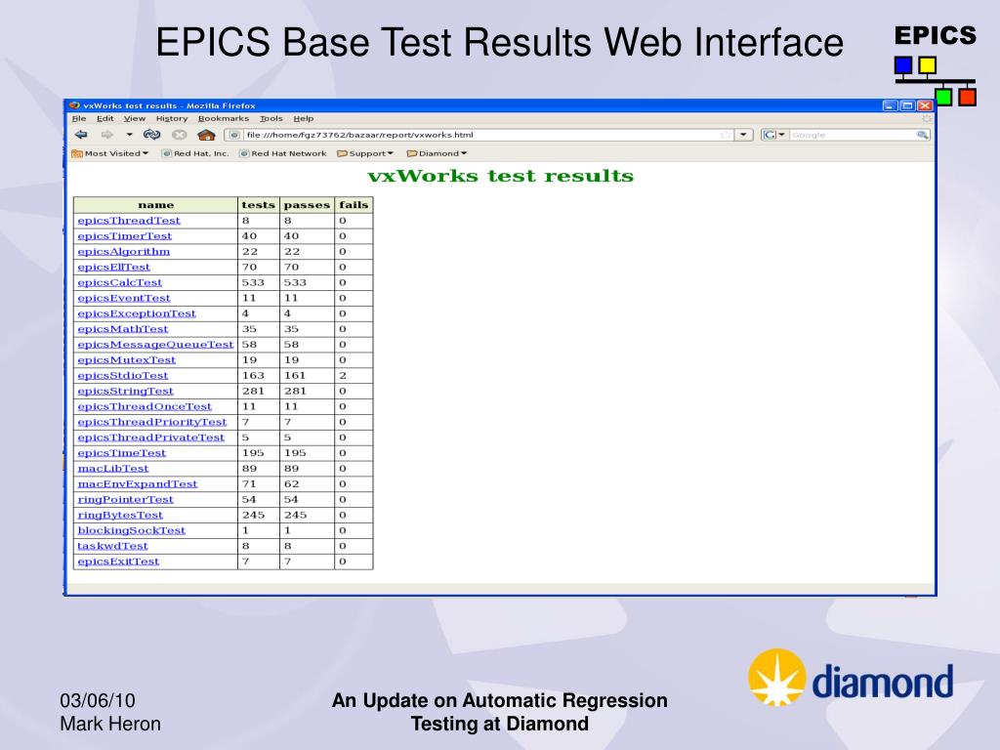Click the activity throbber icon beside menu bar

click(927, 118)
